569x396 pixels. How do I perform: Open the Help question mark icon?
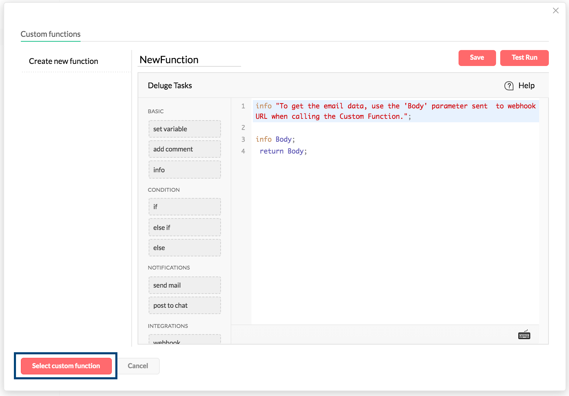(x=509, y=86)
